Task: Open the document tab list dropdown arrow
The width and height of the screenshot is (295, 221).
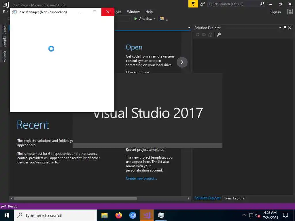Action: [189, 28]
